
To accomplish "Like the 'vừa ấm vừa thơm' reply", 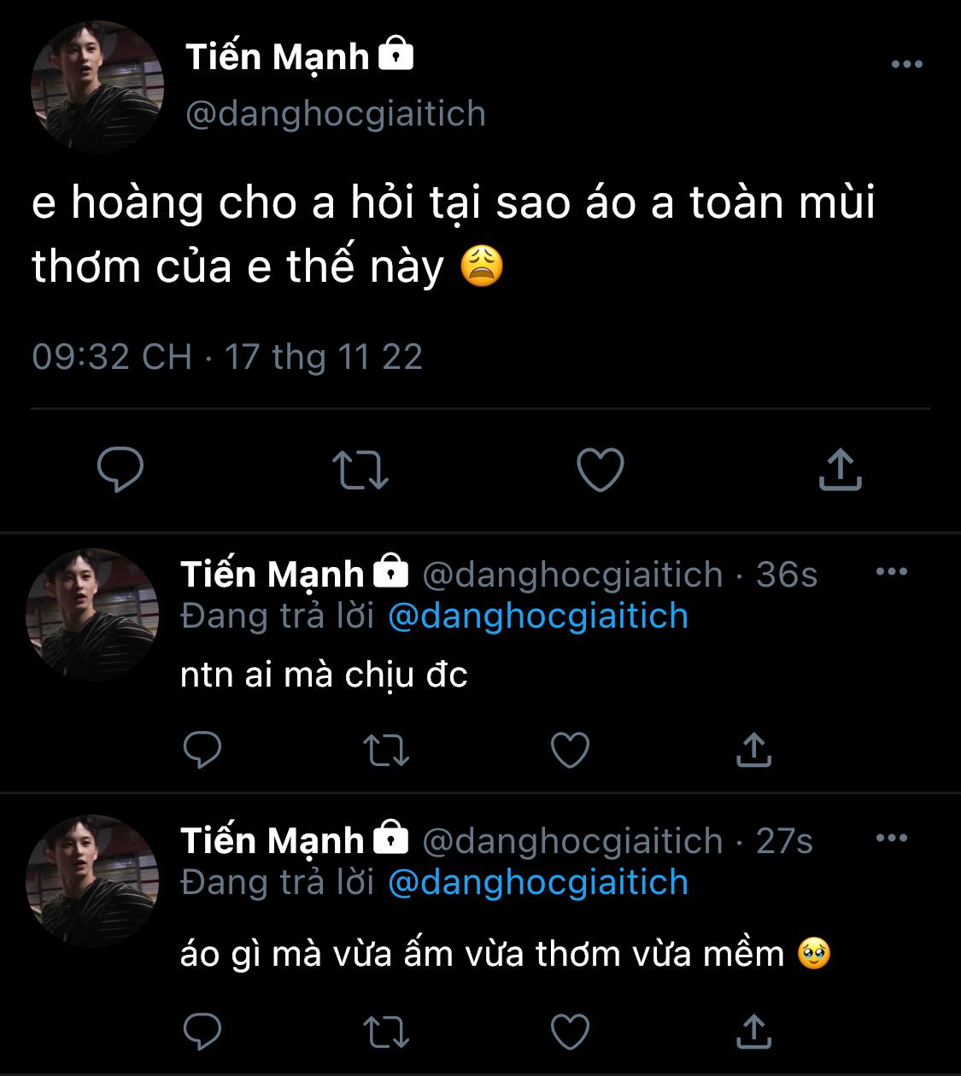I will coord(570,1032).
